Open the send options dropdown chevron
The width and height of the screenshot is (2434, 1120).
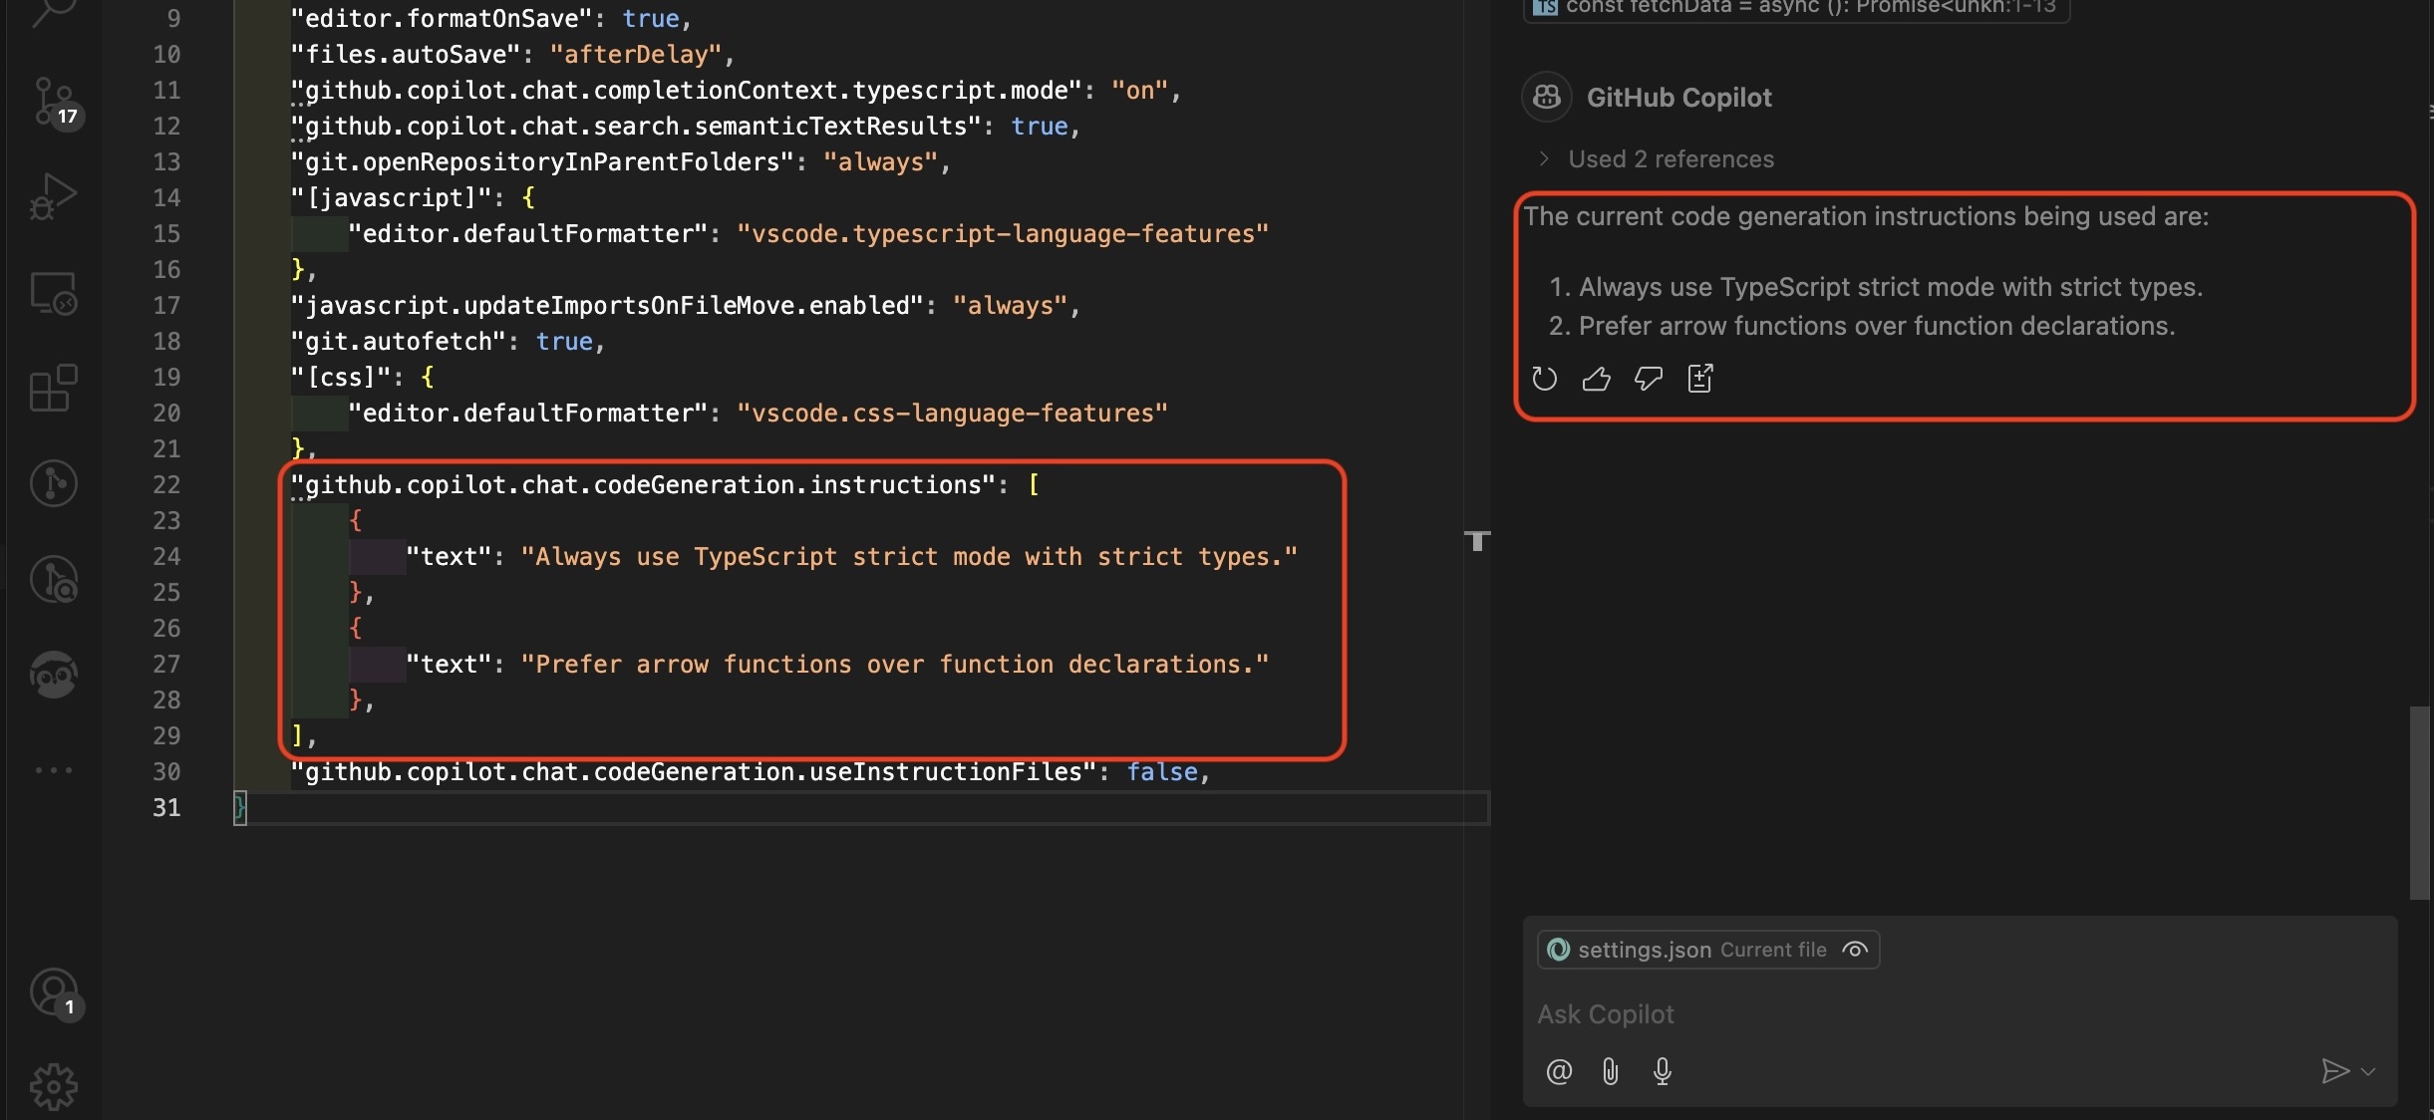pyautogui.click(x=2369, y=1071)
